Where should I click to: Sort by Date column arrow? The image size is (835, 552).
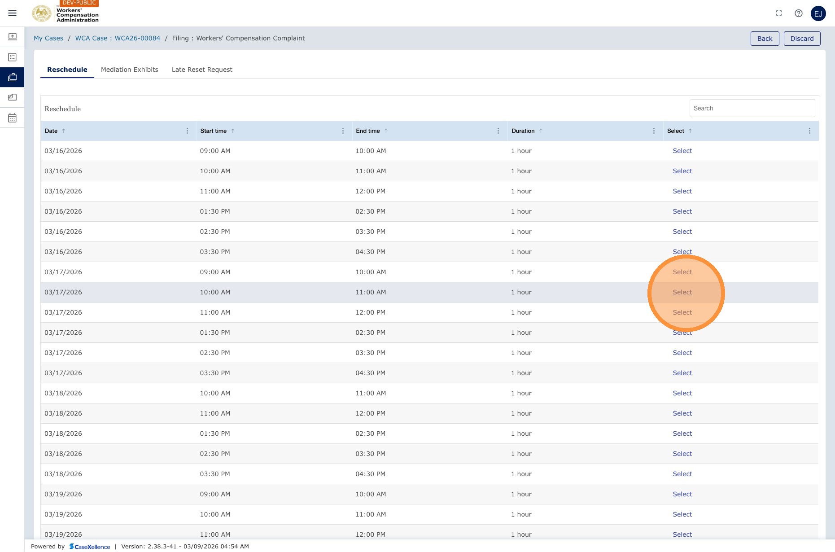[64, 131]
